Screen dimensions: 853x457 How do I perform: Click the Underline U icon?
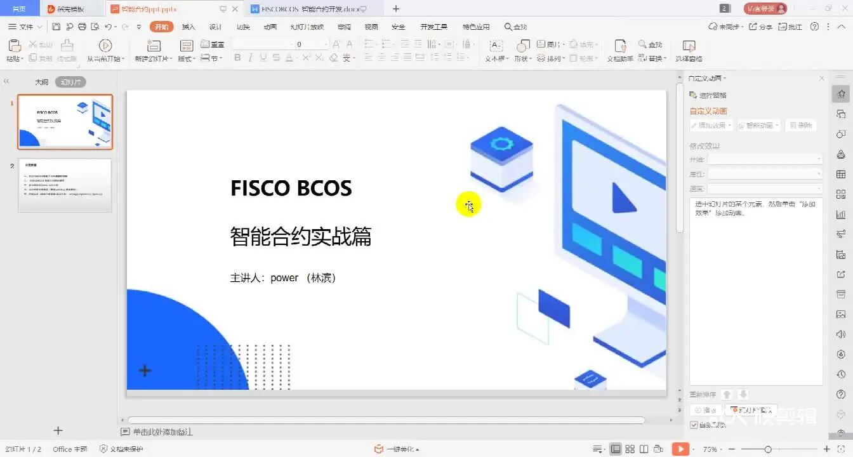(263, 58)
